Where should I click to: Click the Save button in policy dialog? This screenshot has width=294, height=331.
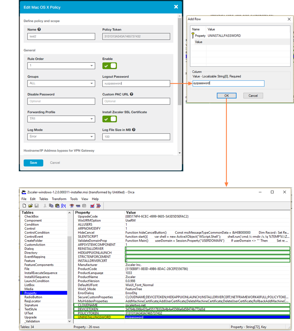point(33,163)
